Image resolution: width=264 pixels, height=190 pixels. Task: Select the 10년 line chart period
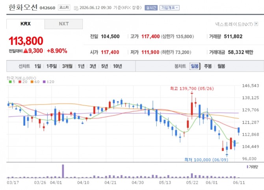point(117,66)
